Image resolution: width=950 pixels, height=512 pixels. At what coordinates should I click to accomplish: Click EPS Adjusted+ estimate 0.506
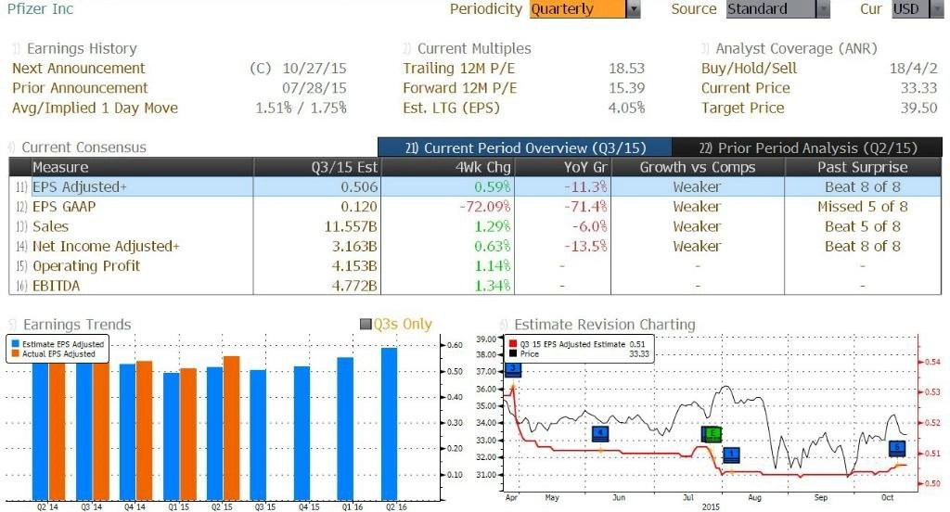click(359, 186)
